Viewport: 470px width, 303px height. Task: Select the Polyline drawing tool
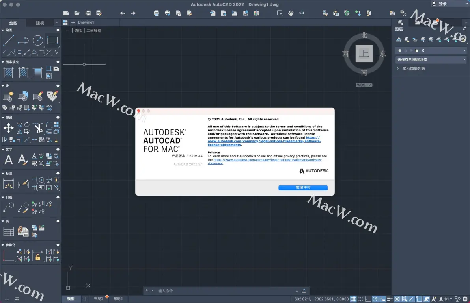[x=23, y=41]
